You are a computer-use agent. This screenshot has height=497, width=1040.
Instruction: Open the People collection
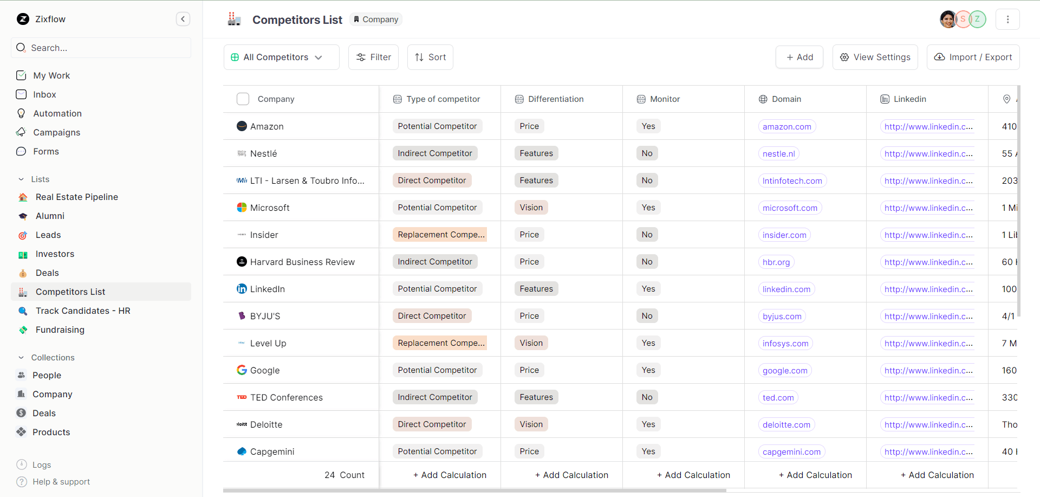(47, 375)
